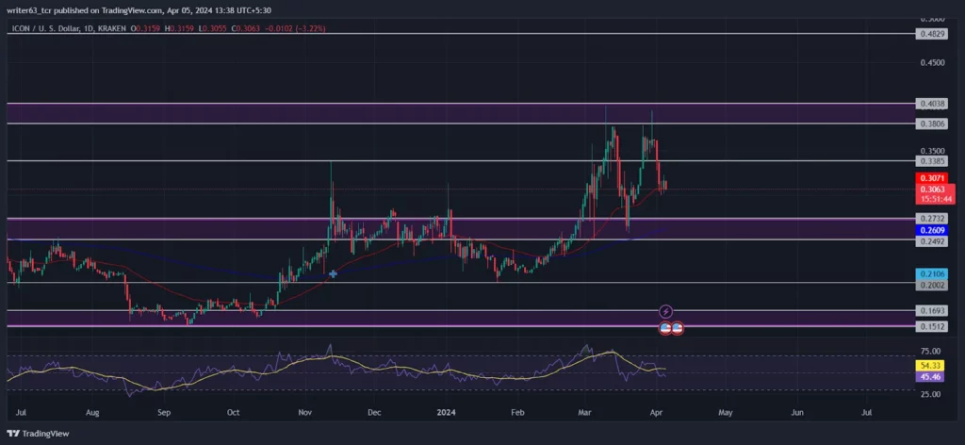Image resolution: width=965 pixels, height=445 pixels.
Task: Select the 0.2732 price level label
Action: click(931, 219)
